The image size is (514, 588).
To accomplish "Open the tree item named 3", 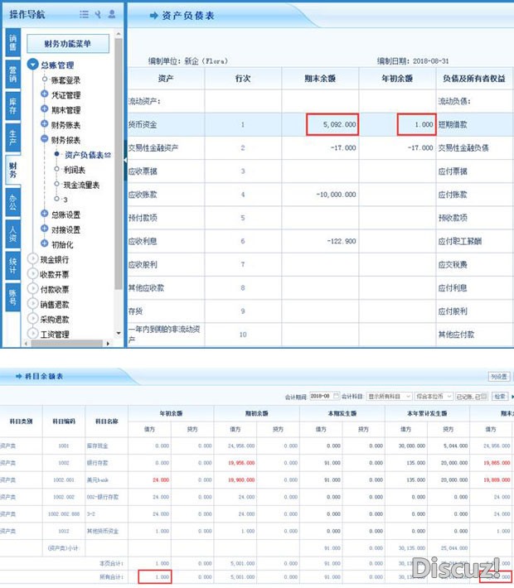I will click(65, 200).
